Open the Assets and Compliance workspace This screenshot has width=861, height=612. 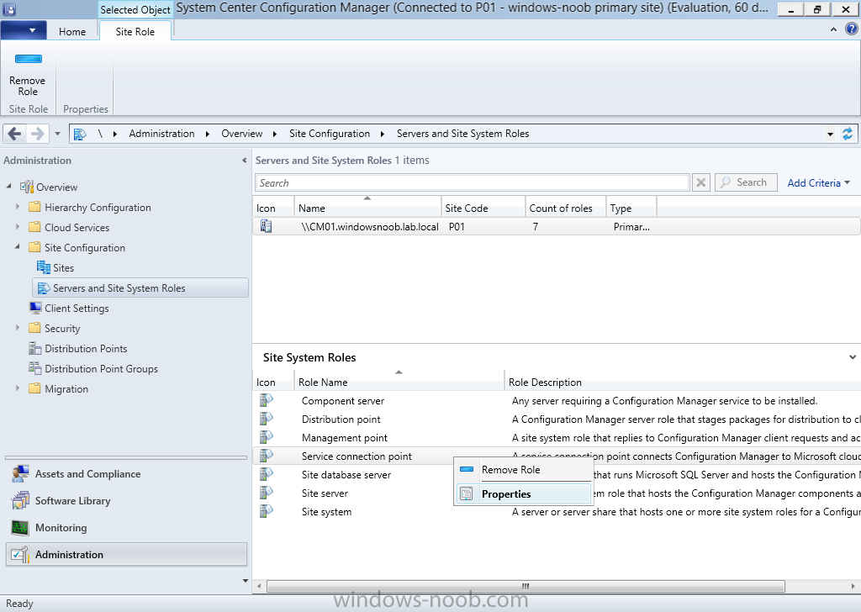tap(127, 473)
